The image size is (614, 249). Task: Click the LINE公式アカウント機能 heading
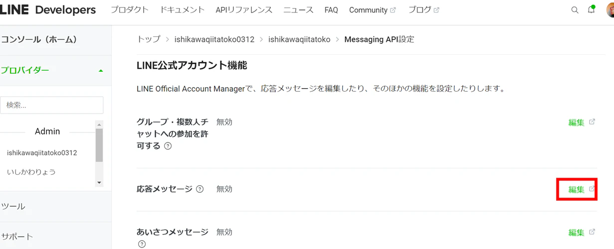(192, 65)
